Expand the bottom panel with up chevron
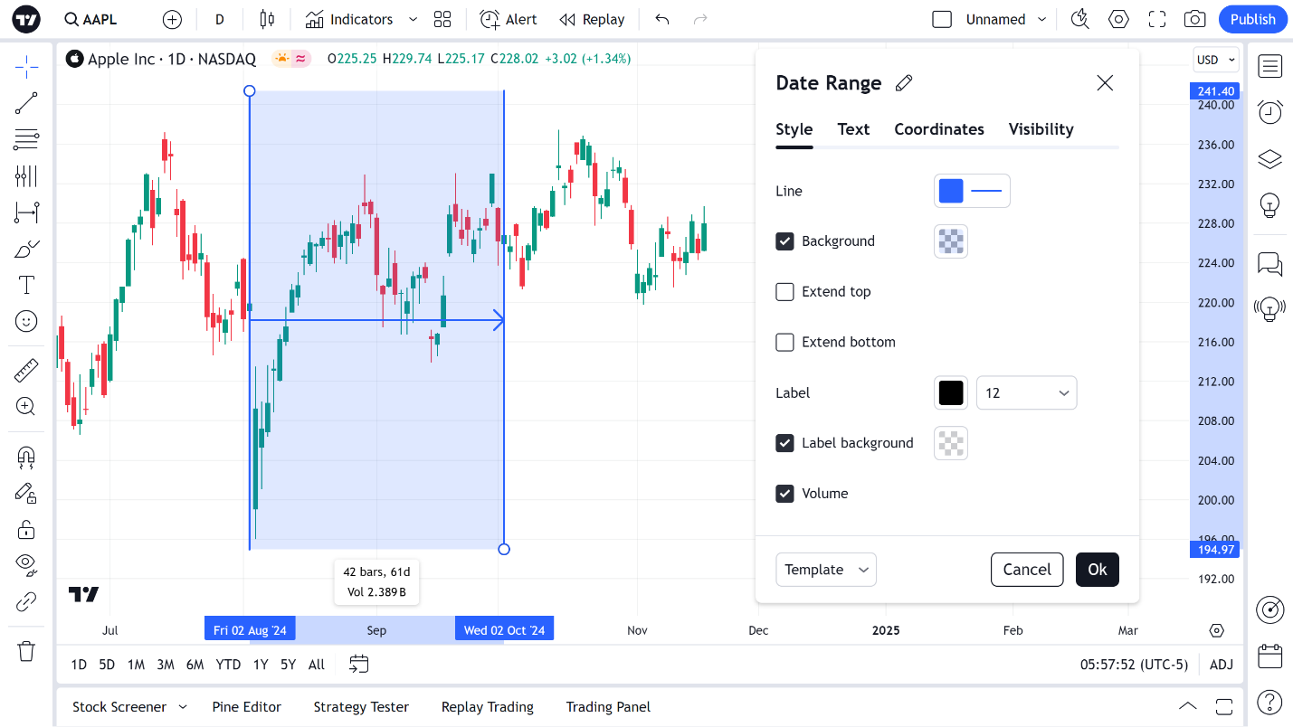The width and height of the screenshot is (1293, 727). (x=1188, y=706)
